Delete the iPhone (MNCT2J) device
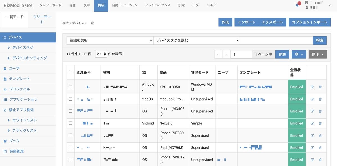This screenshot has width=337, height=166. [320, 160]
